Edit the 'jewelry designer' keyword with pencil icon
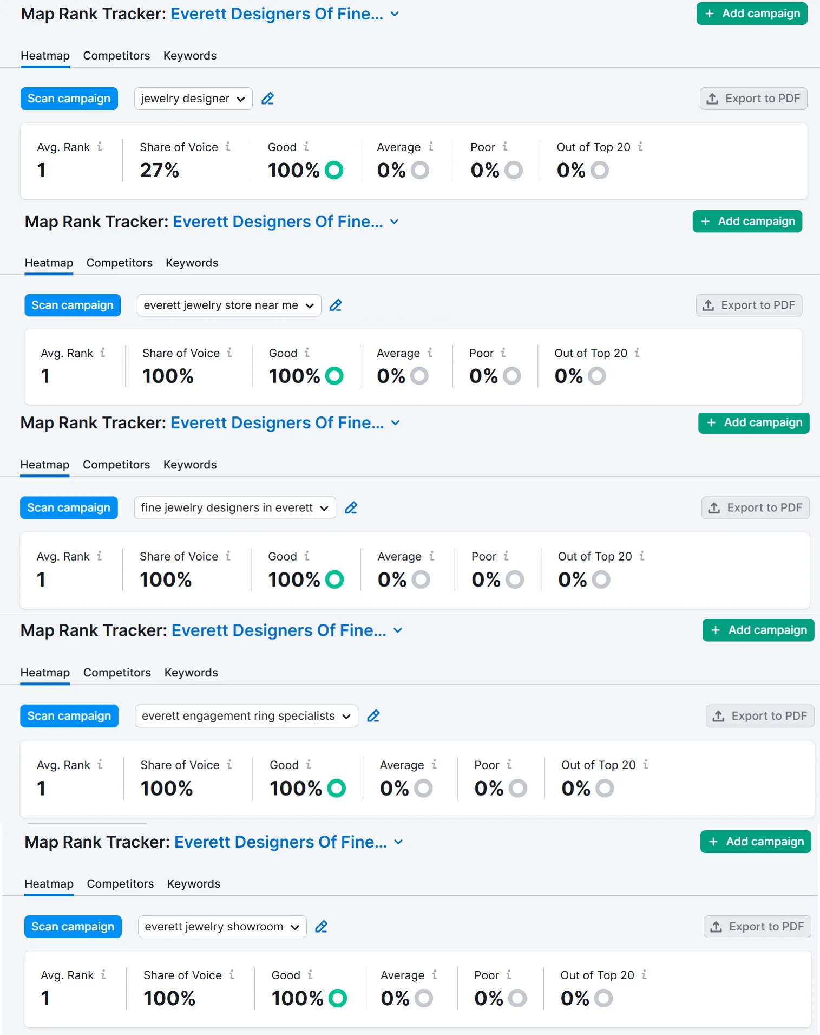 [267, 99]
